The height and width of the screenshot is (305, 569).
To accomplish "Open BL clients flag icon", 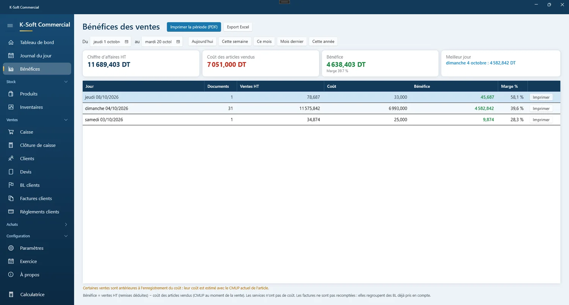I will (x=11, y=185).
